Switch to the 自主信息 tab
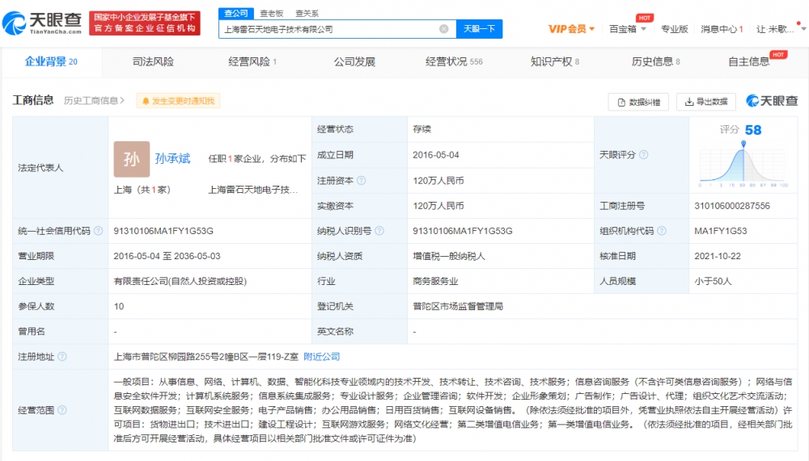This screenshot has width=809, height=461. [748, 62]
